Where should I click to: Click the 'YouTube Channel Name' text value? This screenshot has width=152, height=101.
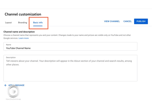tap(18, 48)
